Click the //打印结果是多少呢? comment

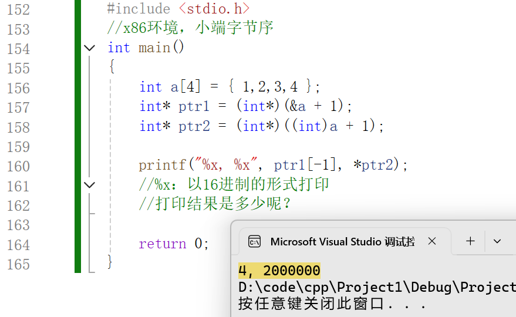click(x=215, y=204)
